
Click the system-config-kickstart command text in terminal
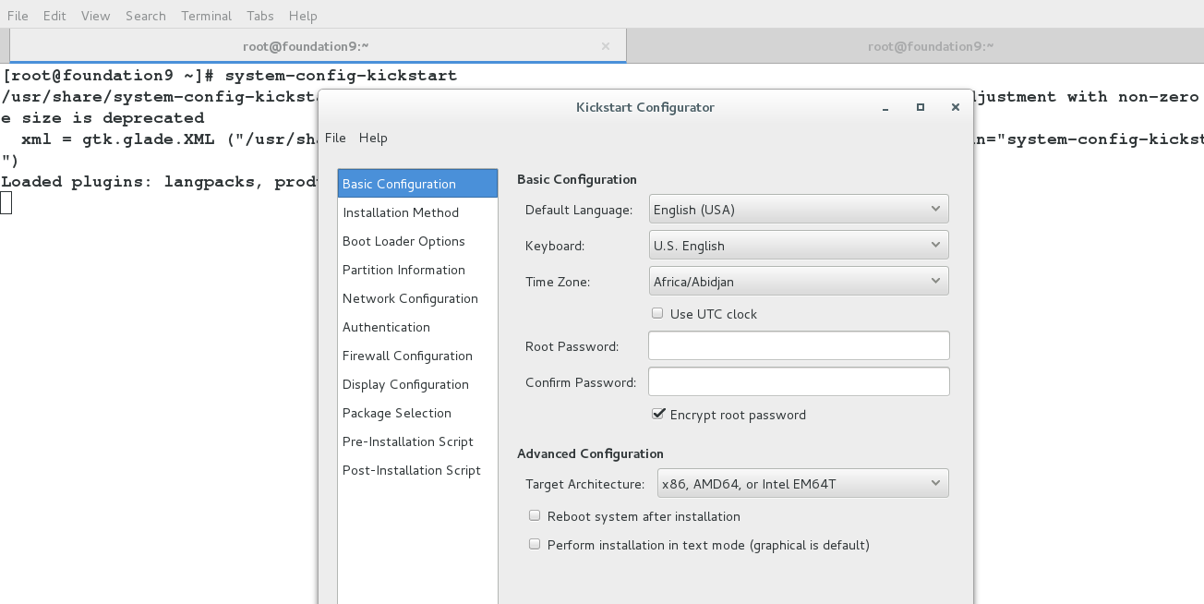(341, 76)
